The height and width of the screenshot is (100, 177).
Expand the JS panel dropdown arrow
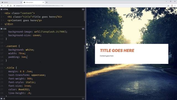[x=83, y=99]
